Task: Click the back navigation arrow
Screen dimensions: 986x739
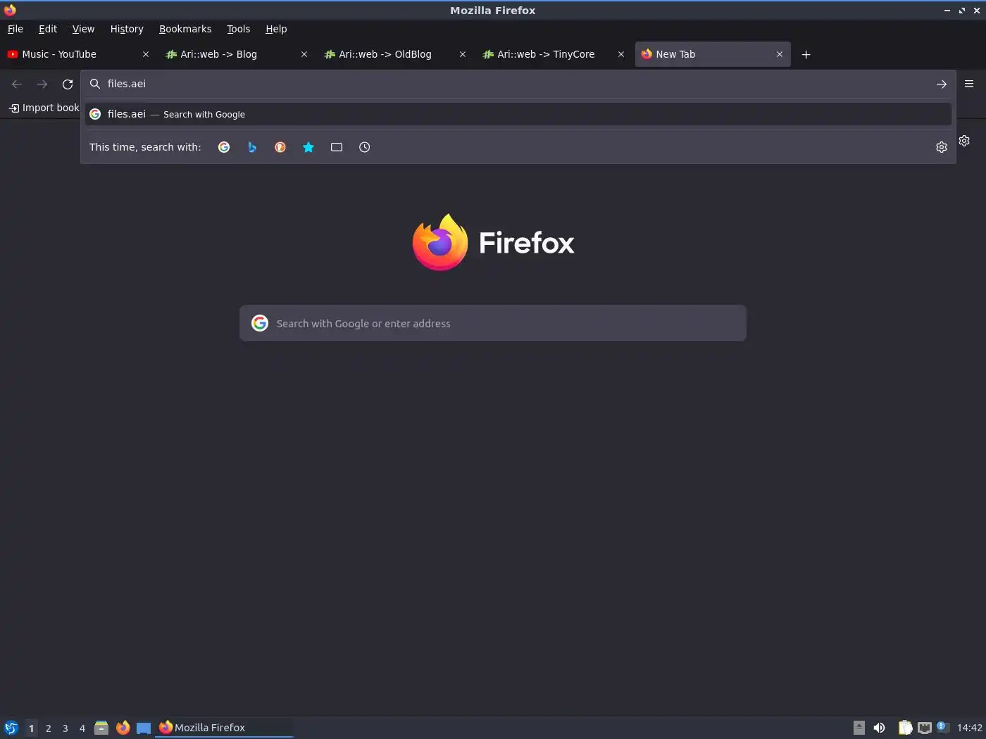Action: coord(17,84)
